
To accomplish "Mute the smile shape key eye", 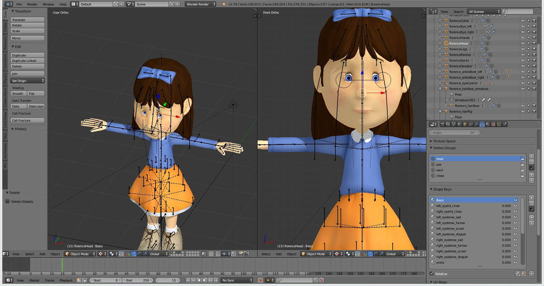I will 515,262.
